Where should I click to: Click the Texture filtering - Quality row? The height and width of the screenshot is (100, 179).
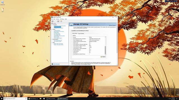tap(89, 47)
